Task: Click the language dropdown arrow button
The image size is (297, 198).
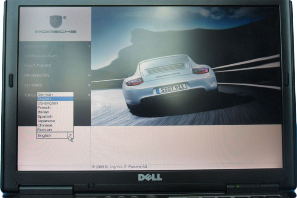Action: click(70, 135)
